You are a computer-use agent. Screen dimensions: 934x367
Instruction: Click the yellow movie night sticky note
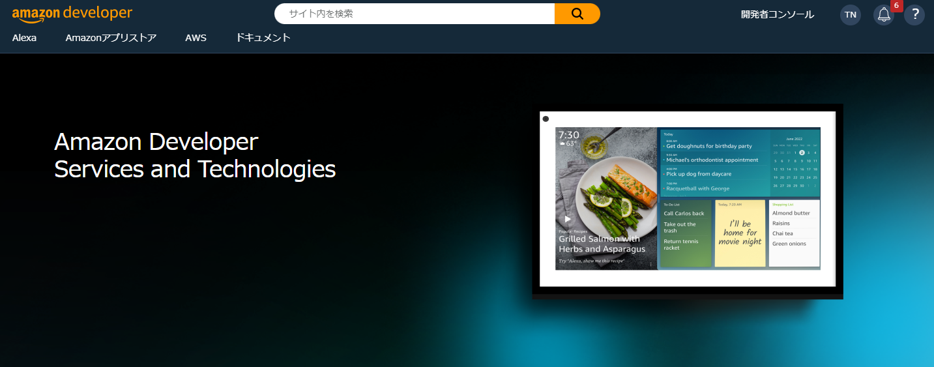[740, 233]
